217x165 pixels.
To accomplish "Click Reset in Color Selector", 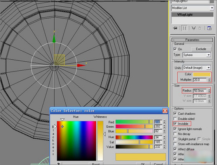I will pyautogui.click(x=96, y=164).
